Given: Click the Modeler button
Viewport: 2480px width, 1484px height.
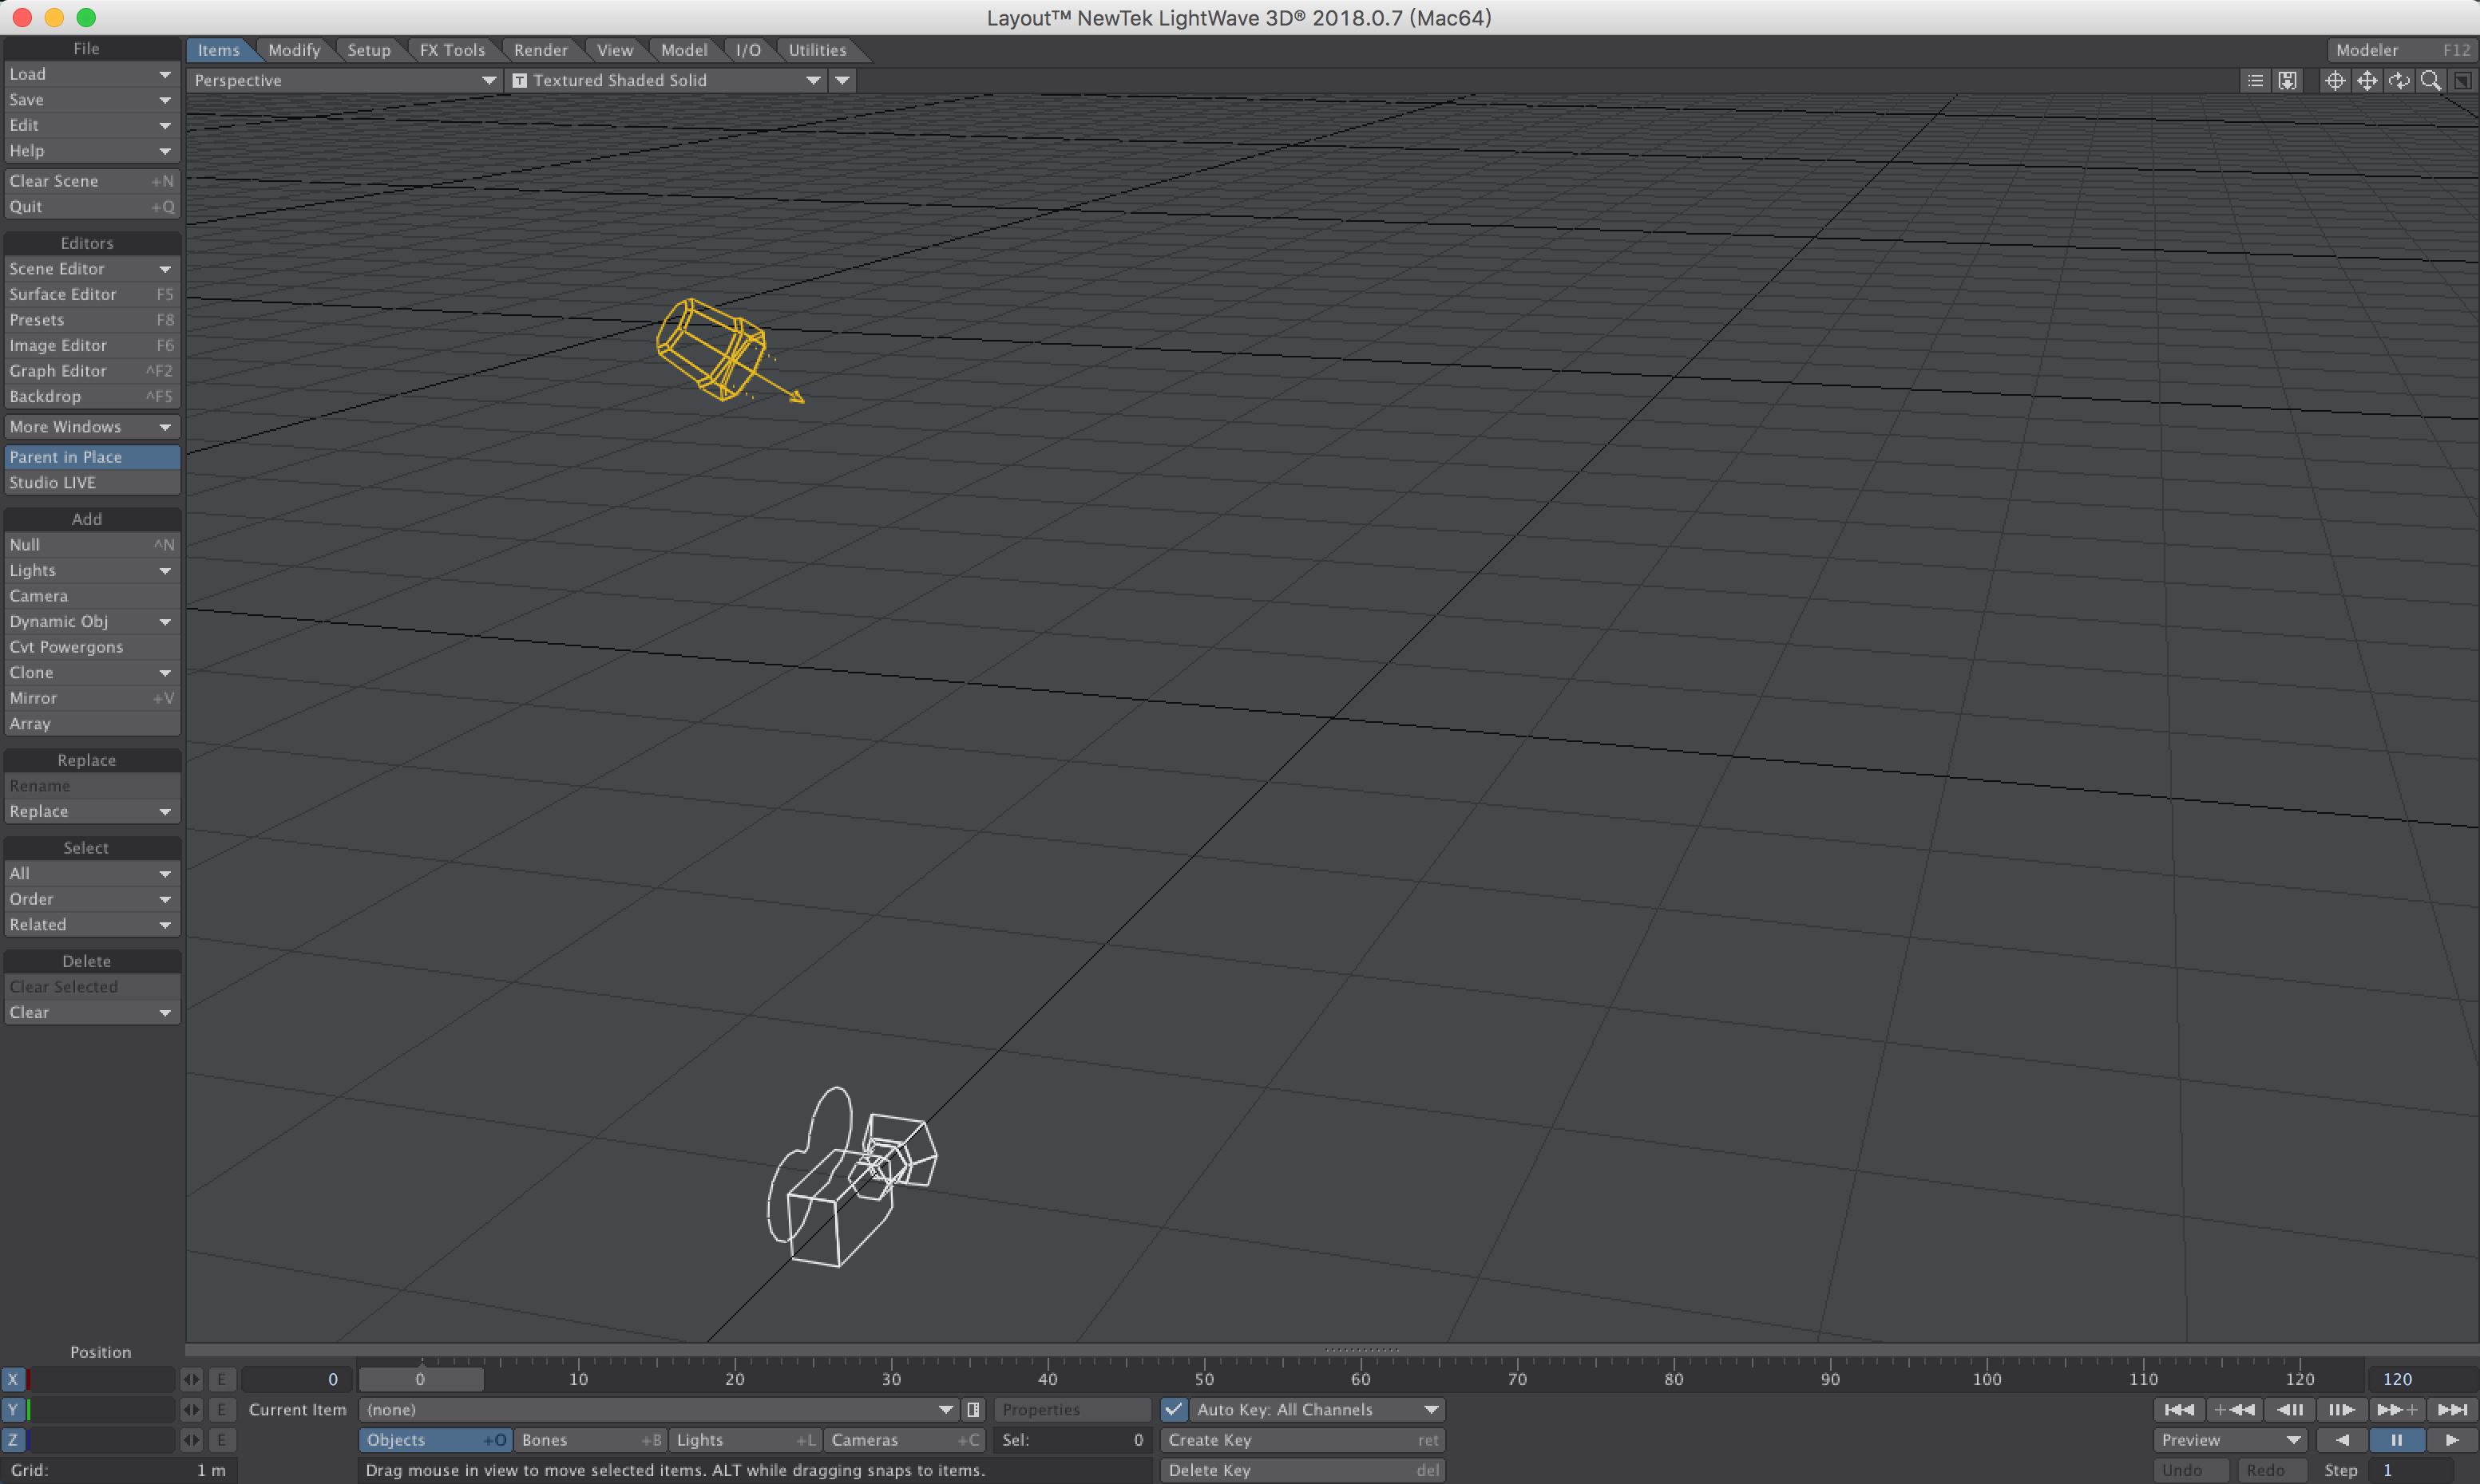Looking at the screenshot, I should click(x=2402, y=50).
